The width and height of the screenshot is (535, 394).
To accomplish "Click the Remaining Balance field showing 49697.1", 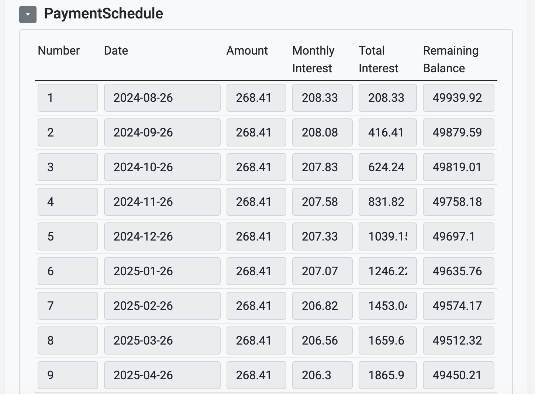I will click(458, 236).
